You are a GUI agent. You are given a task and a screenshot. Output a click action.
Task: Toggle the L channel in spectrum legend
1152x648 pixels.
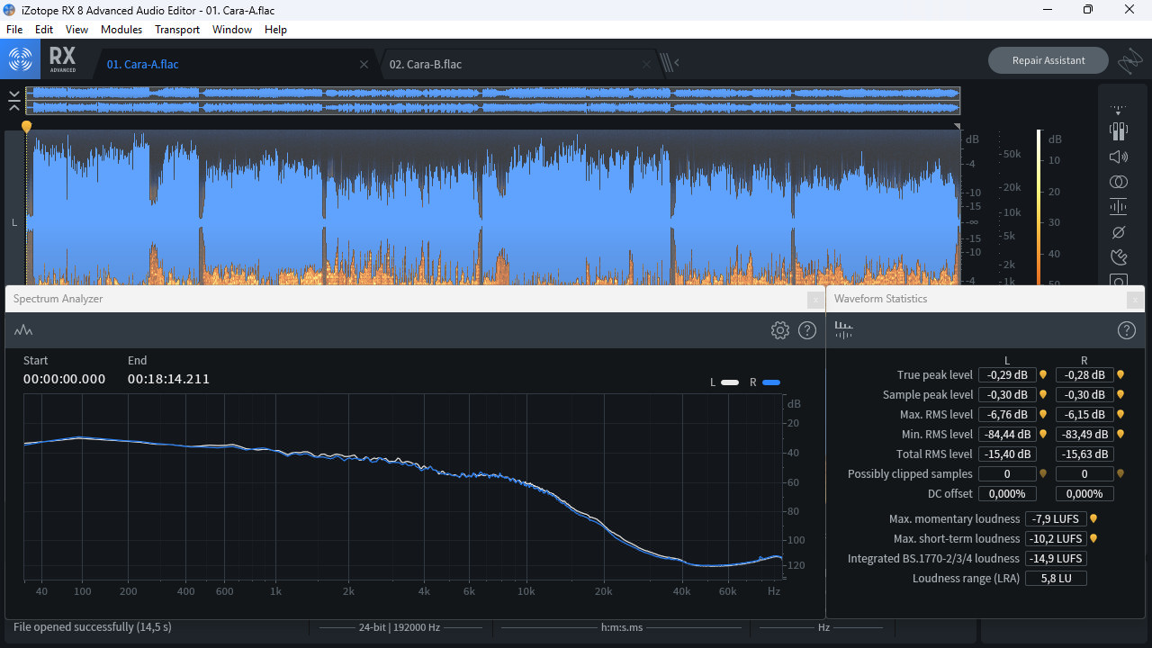(729, 382)
